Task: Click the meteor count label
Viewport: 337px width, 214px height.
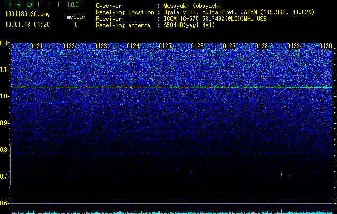Action: pyautogui.click(x=76, y=17)
